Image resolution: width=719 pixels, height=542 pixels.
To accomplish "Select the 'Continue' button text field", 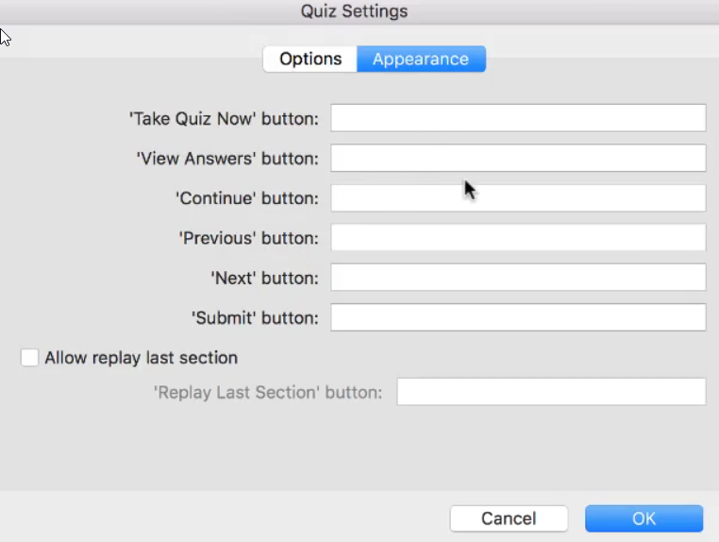I will [x=518, y=197].
